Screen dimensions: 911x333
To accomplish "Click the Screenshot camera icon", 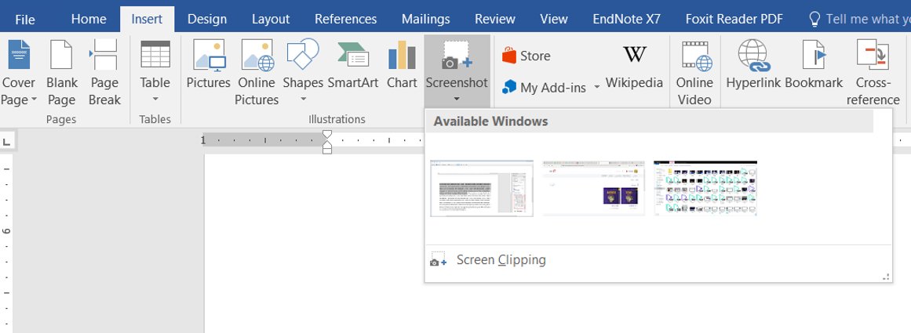I will 457,55.
